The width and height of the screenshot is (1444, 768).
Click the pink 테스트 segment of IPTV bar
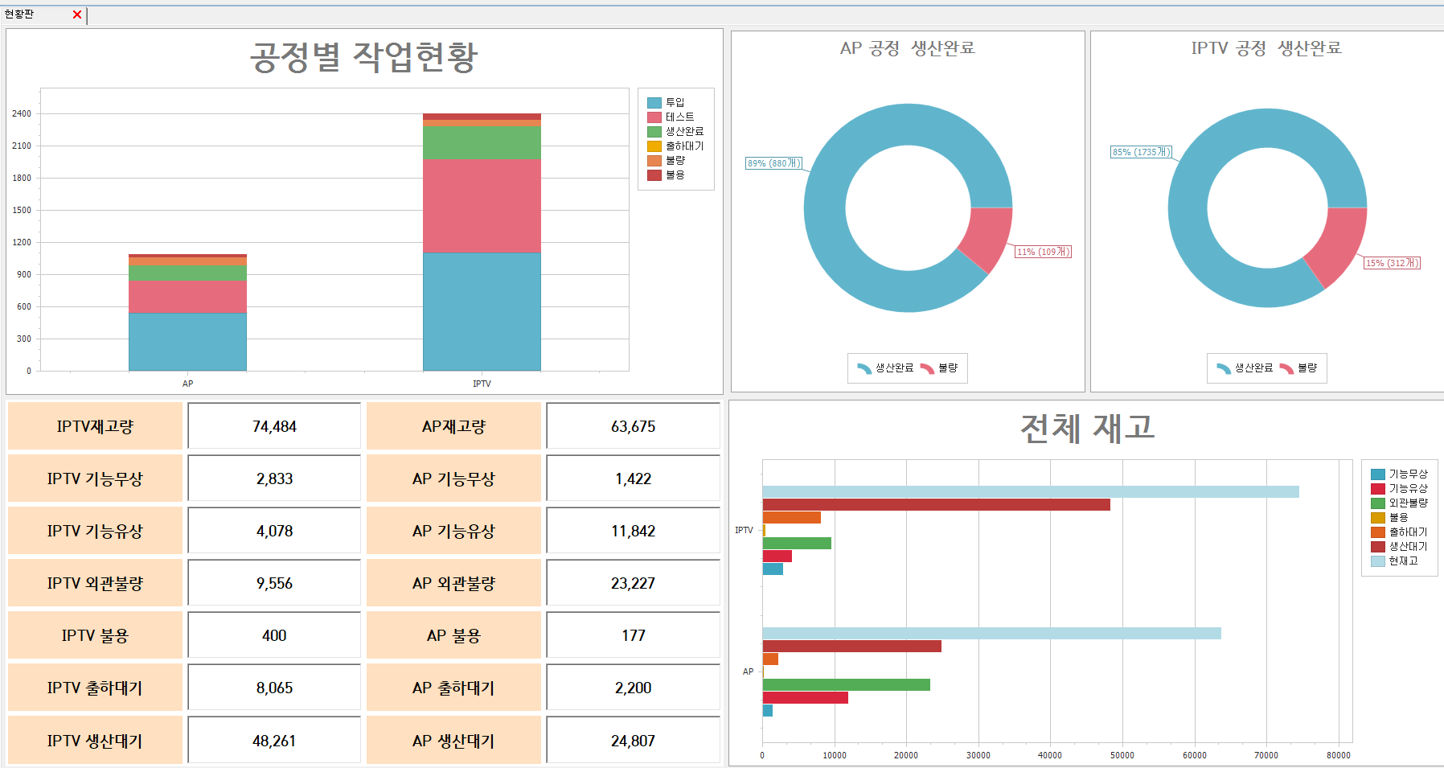[482, 206]
